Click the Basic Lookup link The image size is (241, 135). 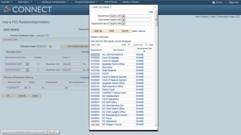click(x=139, y=31)
